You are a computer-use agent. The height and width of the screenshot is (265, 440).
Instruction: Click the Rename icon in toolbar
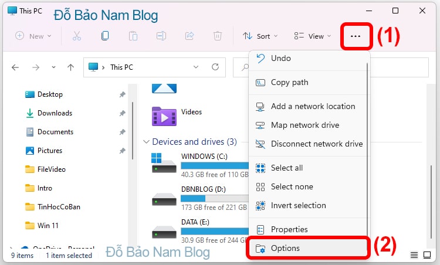[161, 36]
